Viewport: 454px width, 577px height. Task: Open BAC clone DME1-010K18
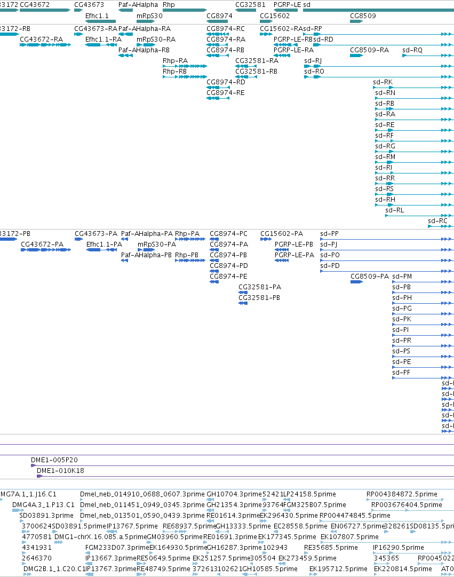(60, 471)
